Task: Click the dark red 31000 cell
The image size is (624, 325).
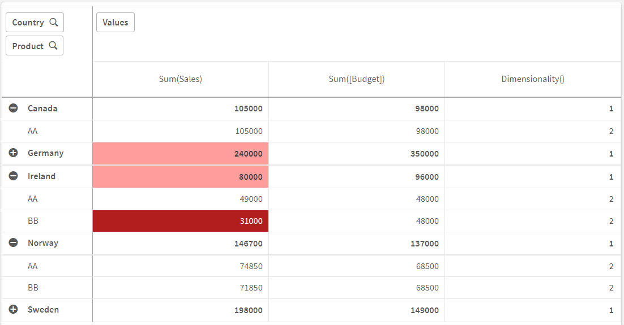Action: [180, 221]
